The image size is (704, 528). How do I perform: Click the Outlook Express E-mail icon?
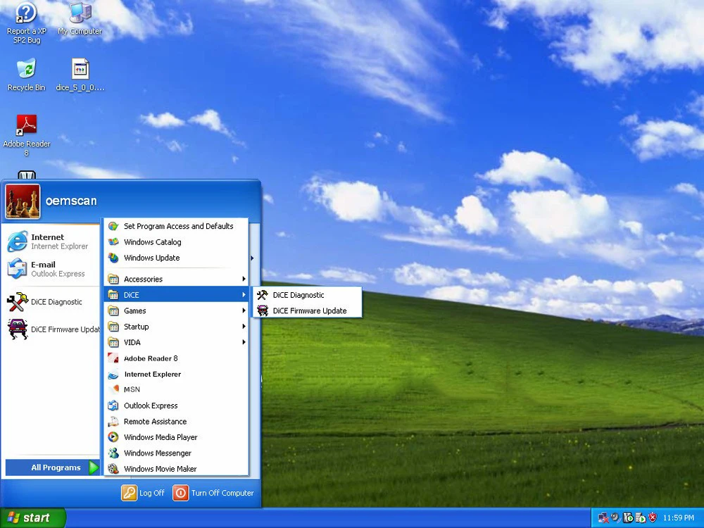click(17, 268)
